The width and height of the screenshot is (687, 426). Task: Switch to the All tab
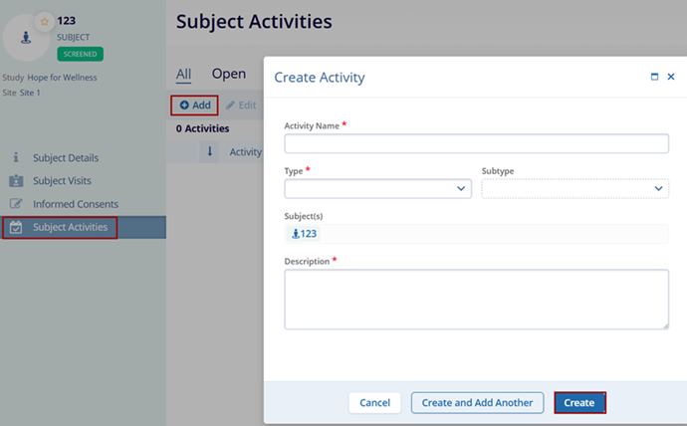tap(183, 74)
